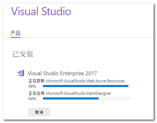Click the 98% percentage label
157x123 pixels.
coord(32,86)
